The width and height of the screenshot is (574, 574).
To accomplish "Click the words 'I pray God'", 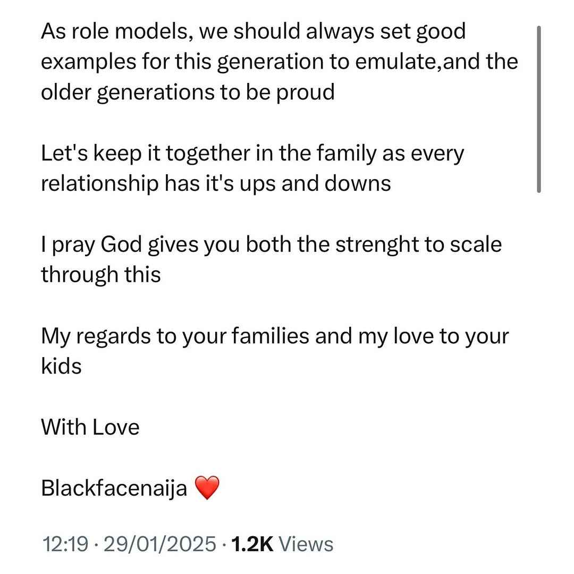I will point(91,244).
